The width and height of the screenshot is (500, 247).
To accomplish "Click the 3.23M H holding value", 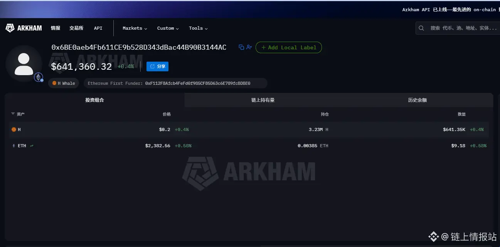I will pos(318,129).
